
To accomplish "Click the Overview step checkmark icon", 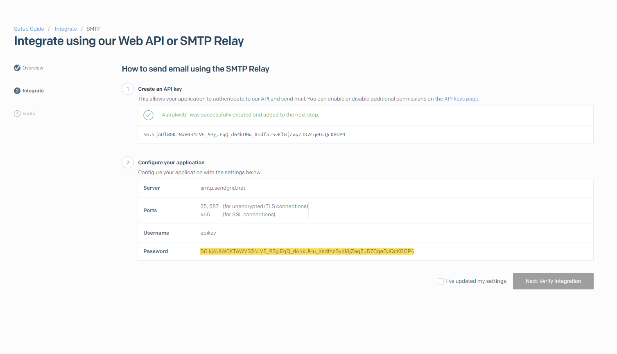I will click(17, 68).
